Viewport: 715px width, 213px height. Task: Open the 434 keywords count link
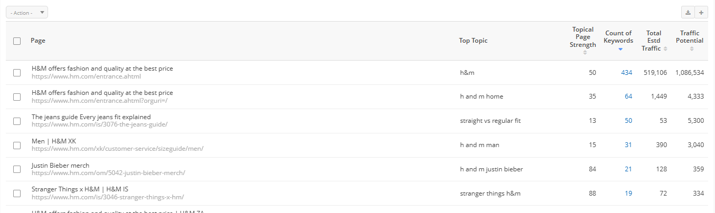click(626, 73)
